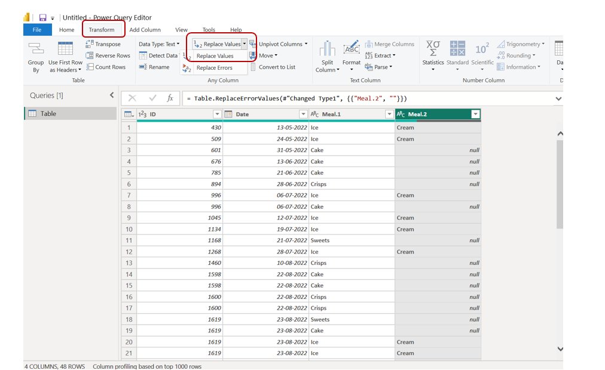The image size is (605, 370).
Task: Click the Quick Access Toolbar dropdown arrow
Action: pos(53,18)
